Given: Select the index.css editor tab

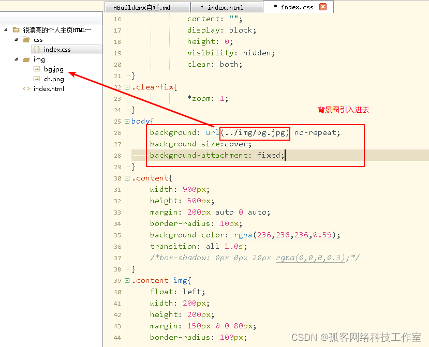Looking at the screenshot, I should point(297,7).
